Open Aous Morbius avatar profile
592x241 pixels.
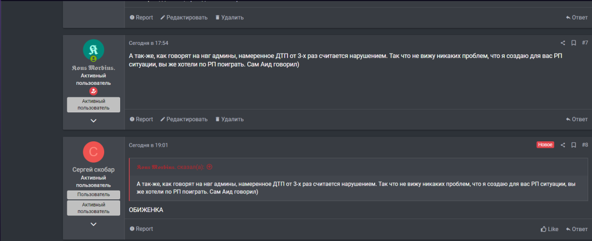[93, 50]
